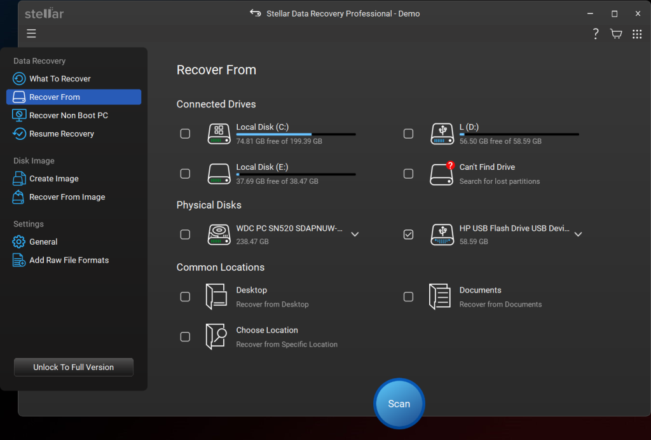Click the Stellar logo
651x440 pixels.
[x=44, y=13]
